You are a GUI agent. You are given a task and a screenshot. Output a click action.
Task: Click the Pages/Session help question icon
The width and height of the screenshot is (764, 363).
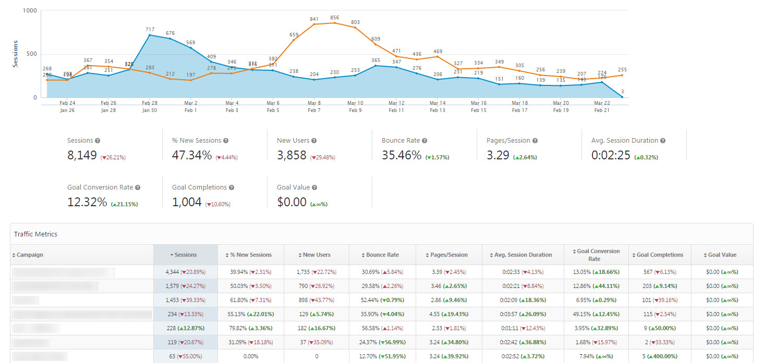(535, 141)
